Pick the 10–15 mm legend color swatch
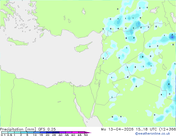 [37, 132]
